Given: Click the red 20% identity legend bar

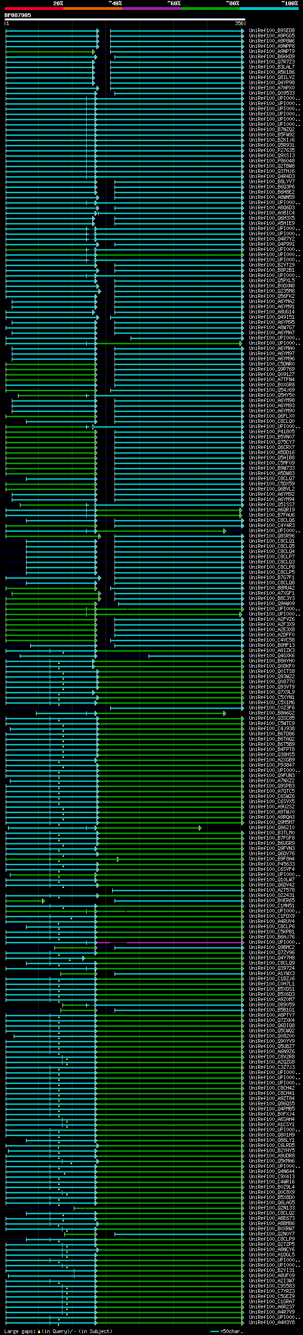Looking at the screenshot, I should coord(34,9).
